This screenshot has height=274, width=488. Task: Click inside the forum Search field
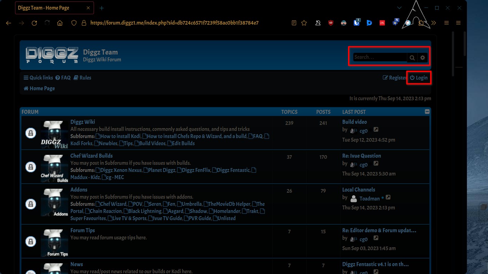coord(379,57)
